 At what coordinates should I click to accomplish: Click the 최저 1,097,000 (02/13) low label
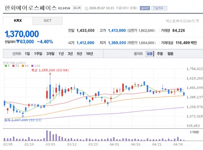(23, 120)
